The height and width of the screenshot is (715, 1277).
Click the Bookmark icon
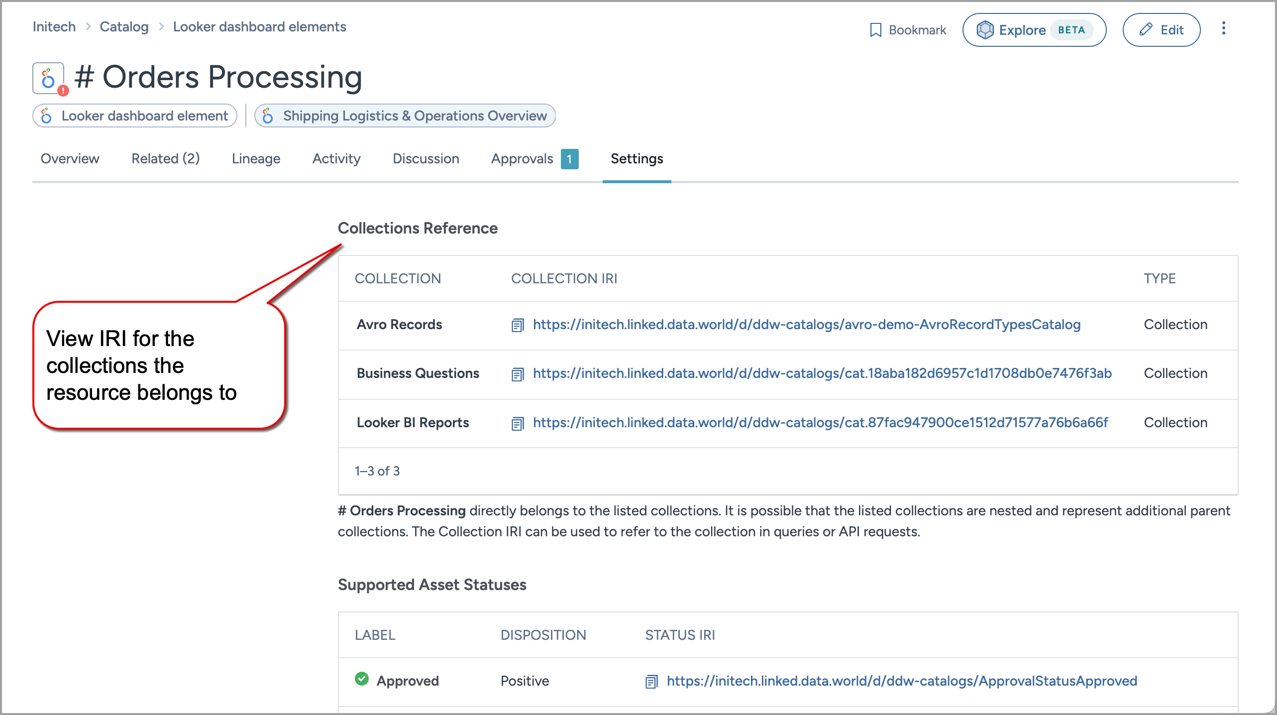pos(875,30)
